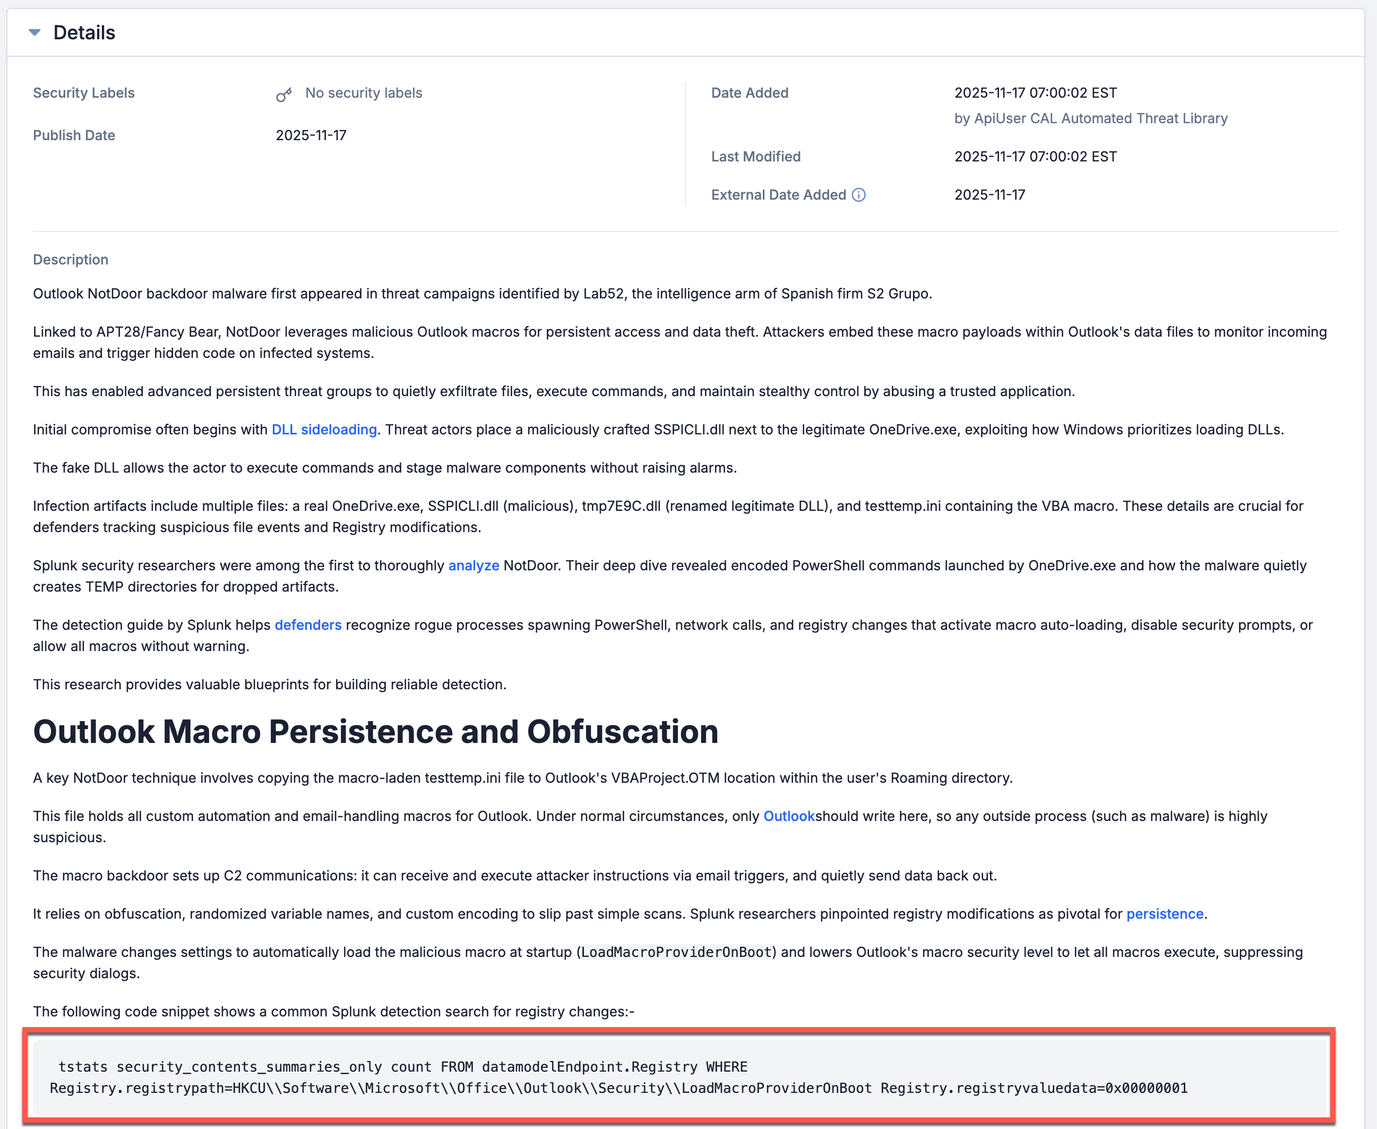
Task: Open the analyze link in the Splunk paragraph
Action: (474, 565)
